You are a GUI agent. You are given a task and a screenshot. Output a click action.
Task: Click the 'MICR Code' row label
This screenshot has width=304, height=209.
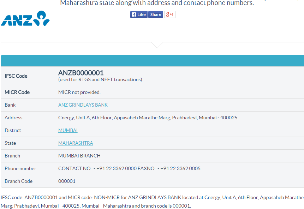click(x=17, y=92)
